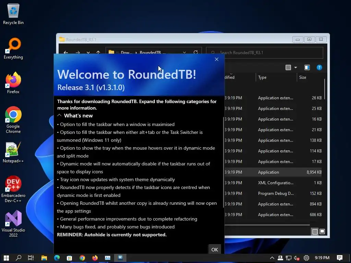This screenshot has width=351, height=263.
Task: Expand the address bar history dropdown
Action: [184, 52]
